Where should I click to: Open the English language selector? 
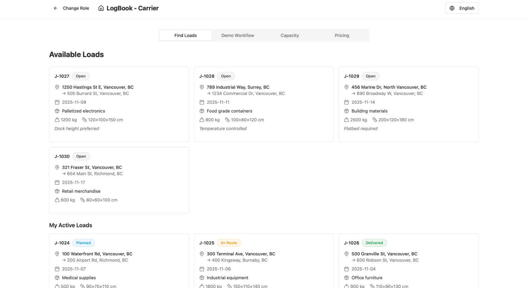(x=462, y=8)
